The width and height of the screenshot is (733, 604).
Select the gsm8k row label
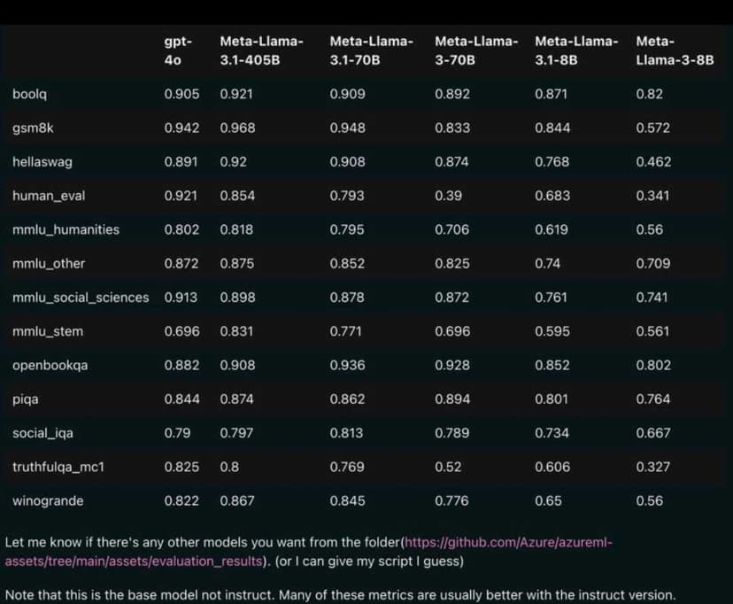click(x=33, y=128)
